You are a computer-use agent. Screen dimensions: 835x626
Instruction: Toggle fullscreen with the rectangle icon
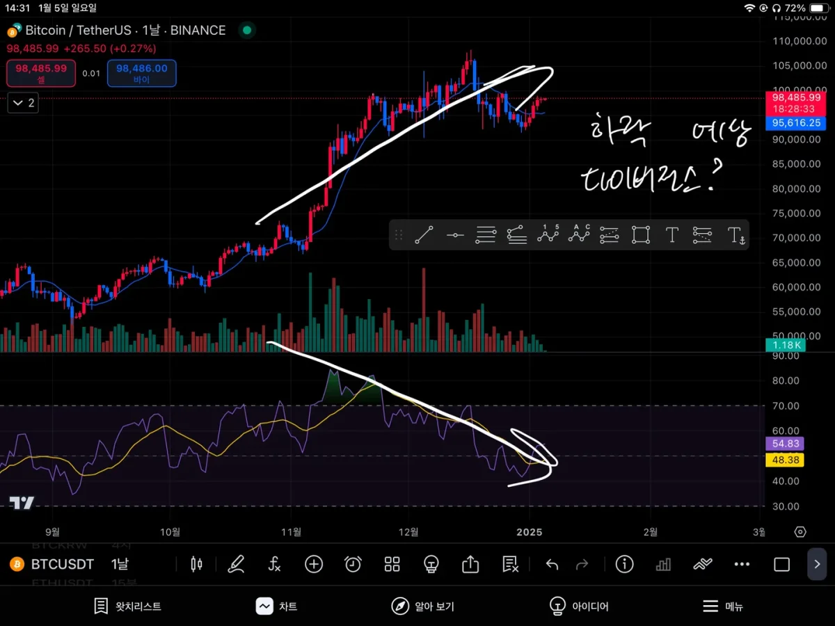click(782, 564)
